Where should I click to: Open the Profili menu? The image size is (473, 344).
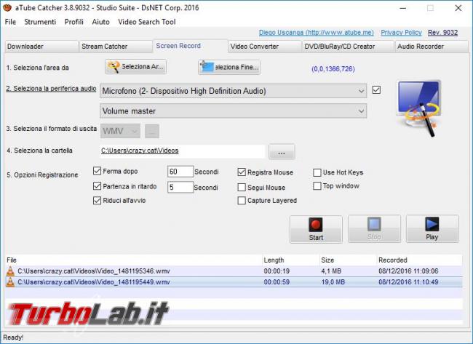click(74, 22)
